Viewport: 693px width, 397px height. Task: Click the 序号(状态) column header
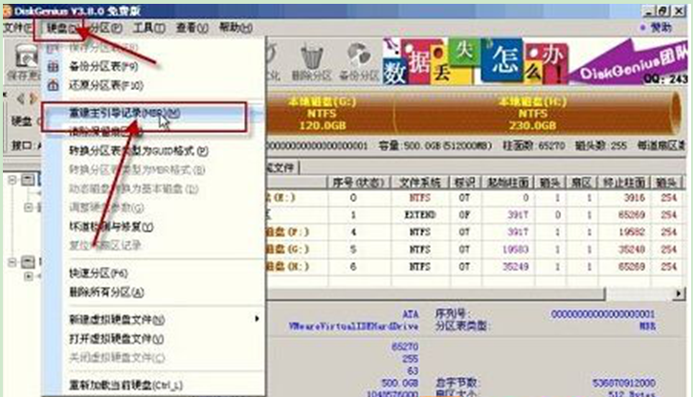click(x=358, y=183)
